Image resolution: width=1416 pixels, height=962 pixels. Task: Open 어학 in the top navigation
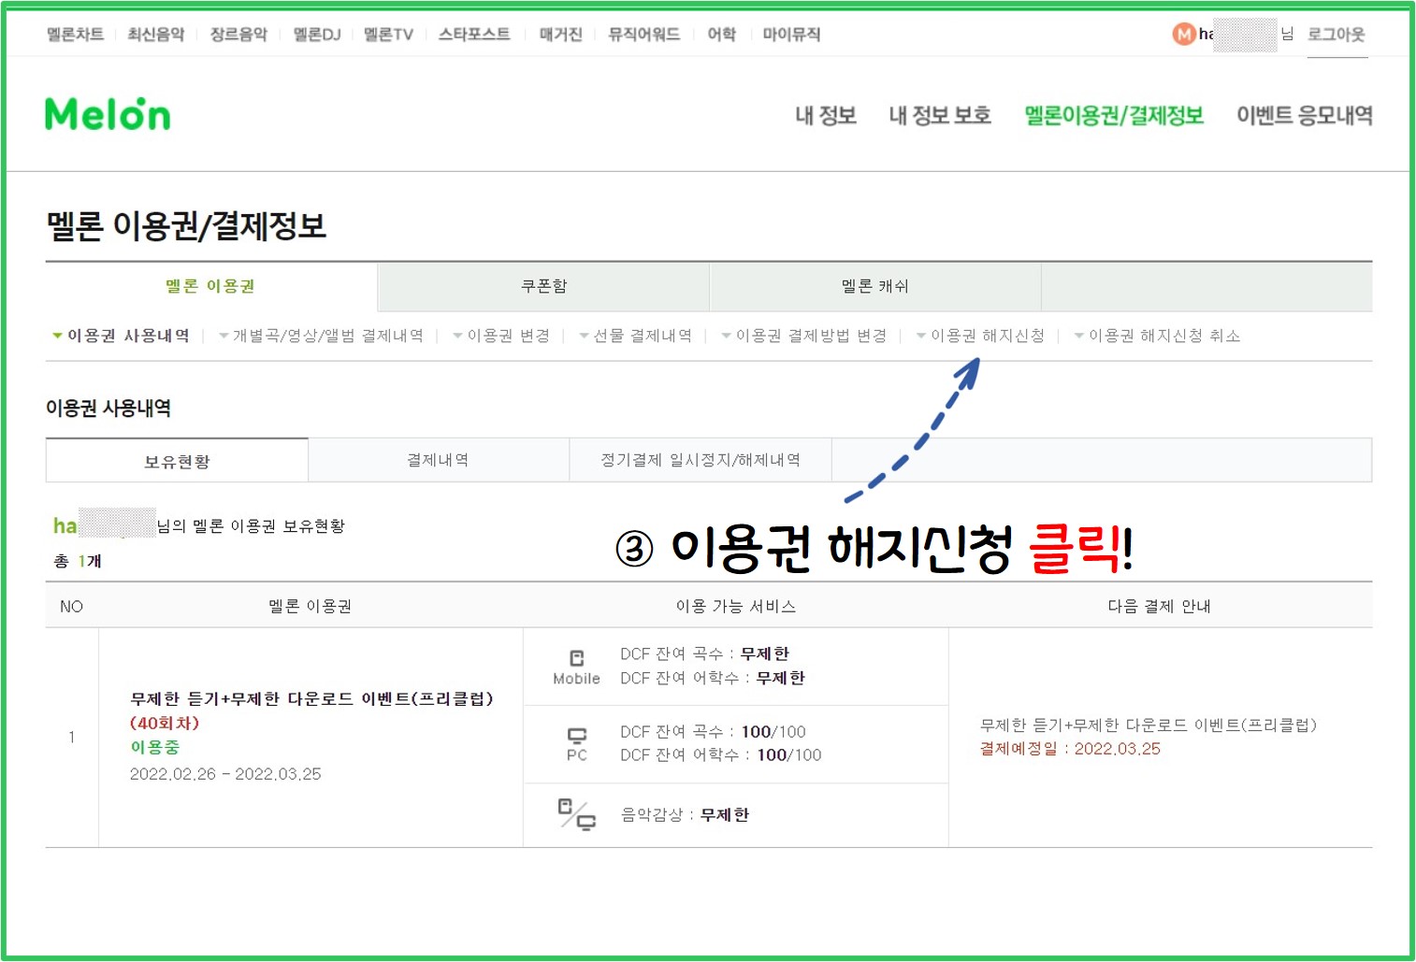point(721,35)
